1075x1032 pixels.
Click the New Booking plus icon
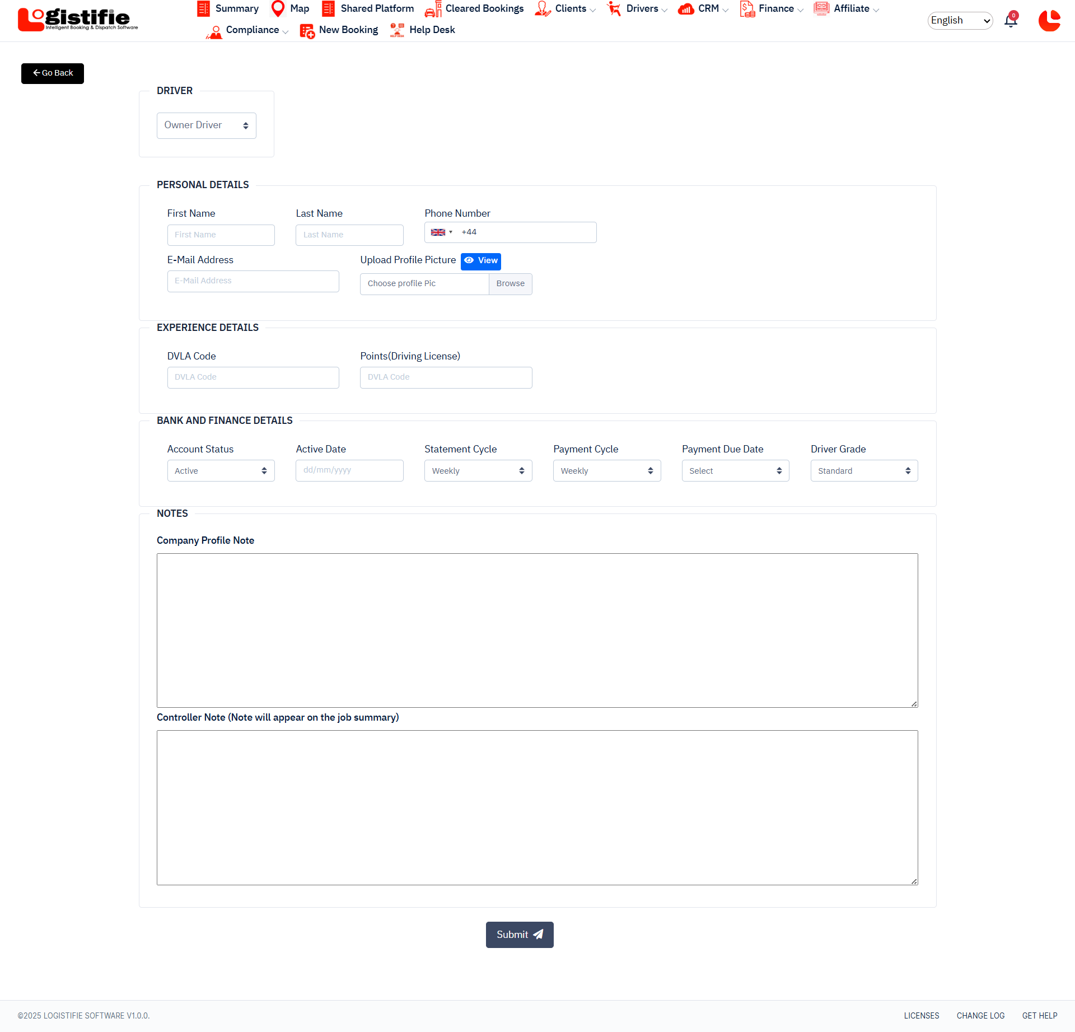[307, 31]
